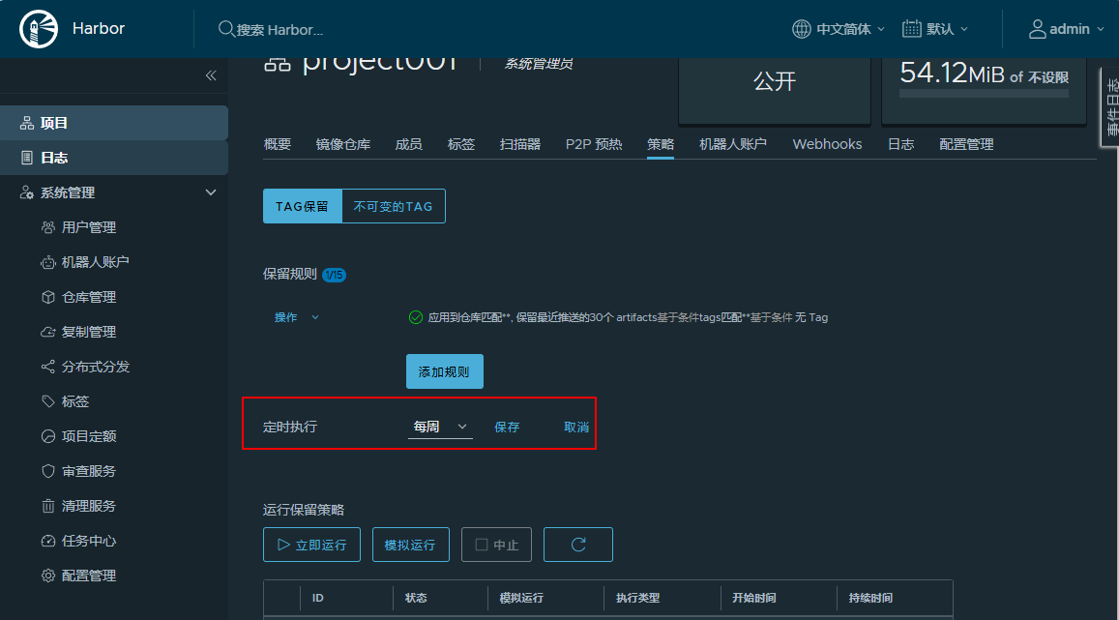Open 用户管理 in the sidebar

[88, 227]
